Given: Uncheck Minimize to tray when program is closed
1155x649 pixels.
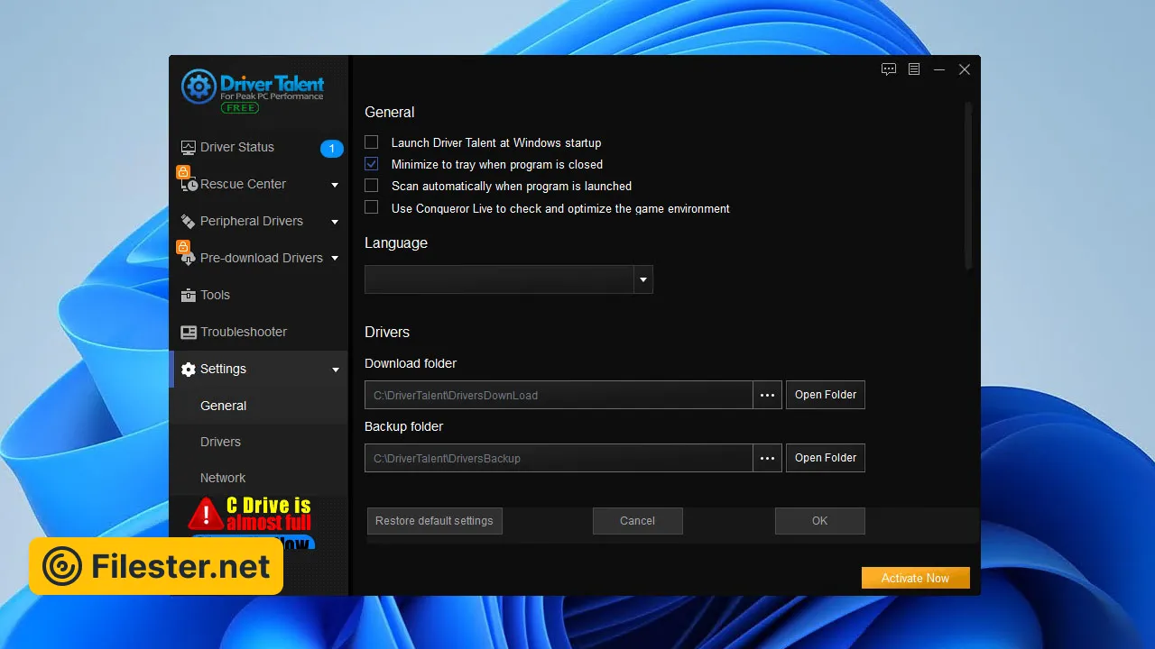Looking at the screenshot, I should tap(371, 164).
